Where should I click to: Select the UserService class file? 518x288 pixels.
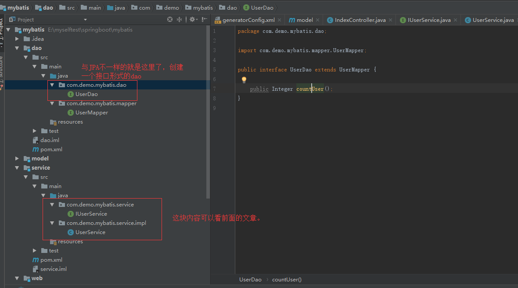(x=86, y=232)
